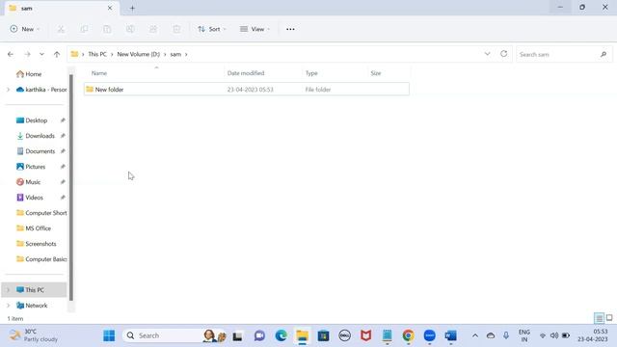The image size is (617, 347).
Task: Open McAfee from taskbar
Action: pyautogui.click(x=366, y=335)
